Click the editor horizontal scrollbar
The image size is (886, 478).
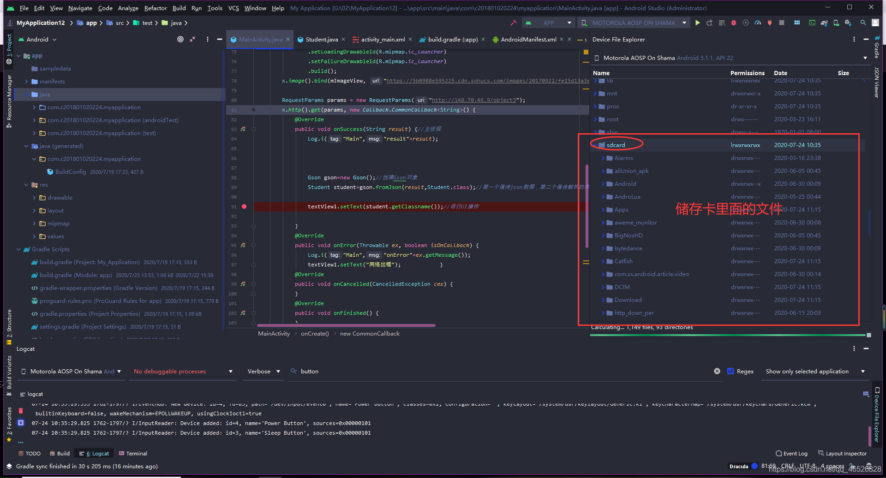(346, 325)
